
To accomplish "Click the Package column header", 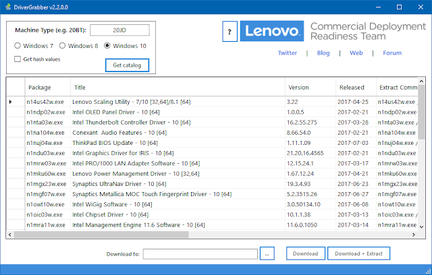I will 48,87.
